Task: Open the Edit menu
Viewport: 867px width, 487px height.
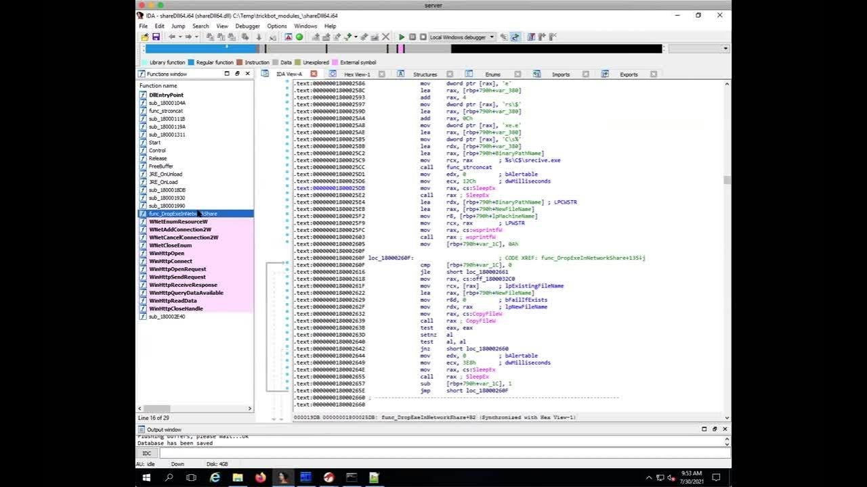Action: pos(159,26)
